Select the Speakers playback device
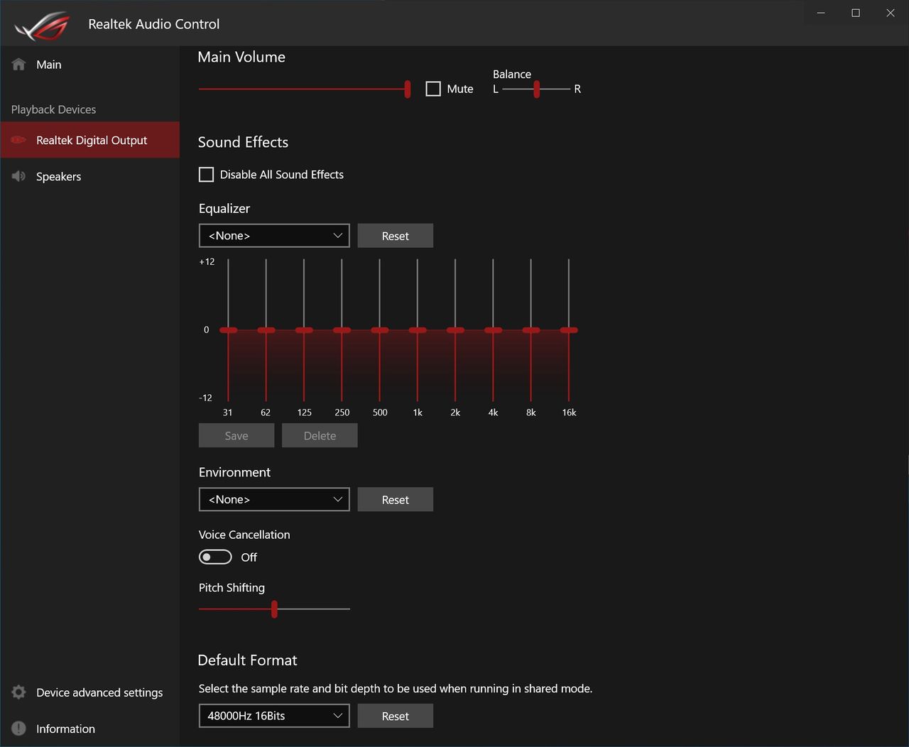This screenshot has height=747, width=909. pos(89,176)
